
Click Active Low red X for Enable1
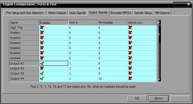pyautogui.click(x=130, y=33)
